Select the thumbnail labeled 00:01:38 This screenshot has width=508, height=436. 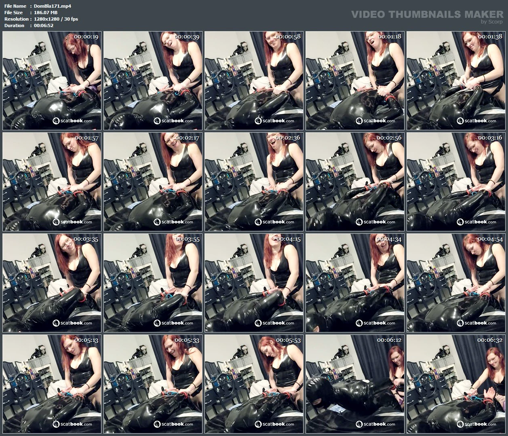click(x=456, y=81)
